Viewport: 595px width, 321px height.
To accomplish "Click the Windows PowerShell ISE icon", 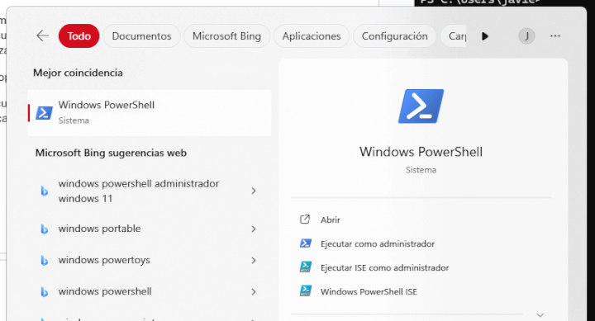I will [306, 290].
